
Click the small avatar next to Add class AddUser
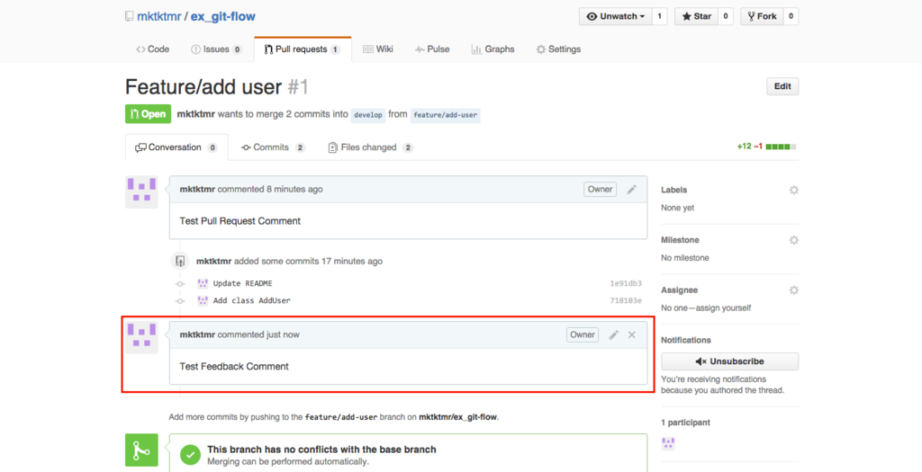pyautogui.click(x=203, y=300)
